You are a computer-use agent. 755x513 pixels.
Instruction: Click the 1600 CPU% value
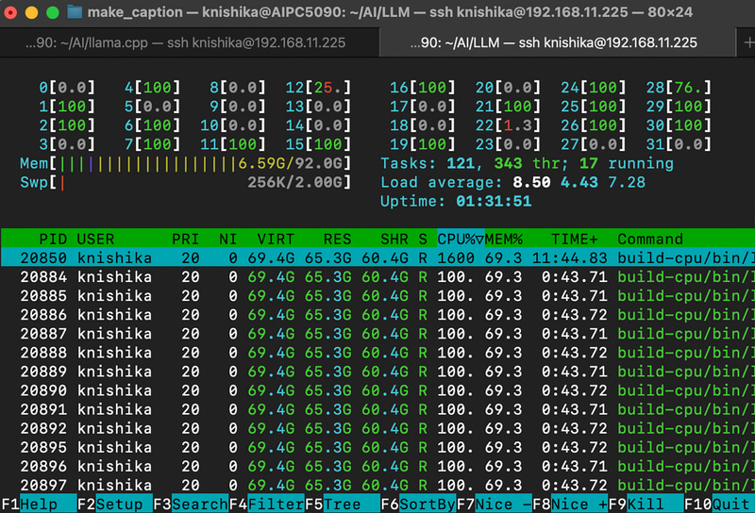click(x=456, y=258)
